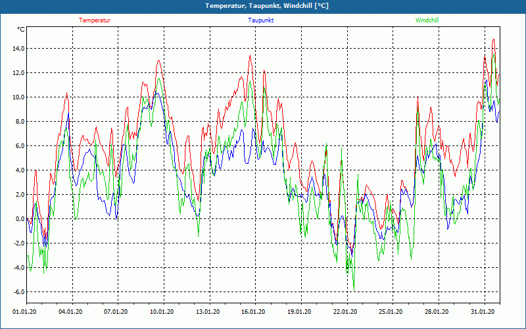Click the 19.01.20 date label

coord(299,312)
